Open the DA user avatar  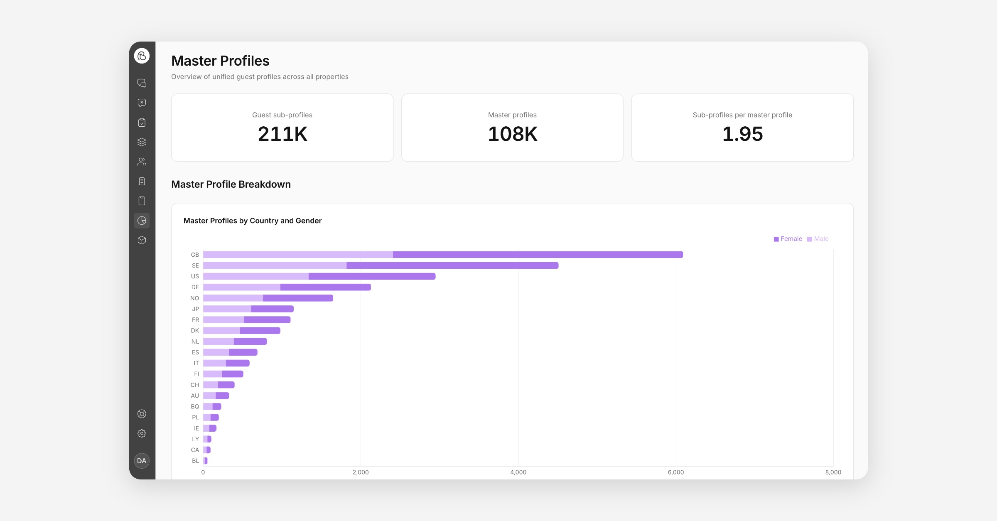(142, 461)
